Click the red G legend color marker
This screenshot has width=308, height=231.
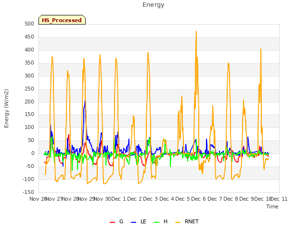(x=112, y=222)
